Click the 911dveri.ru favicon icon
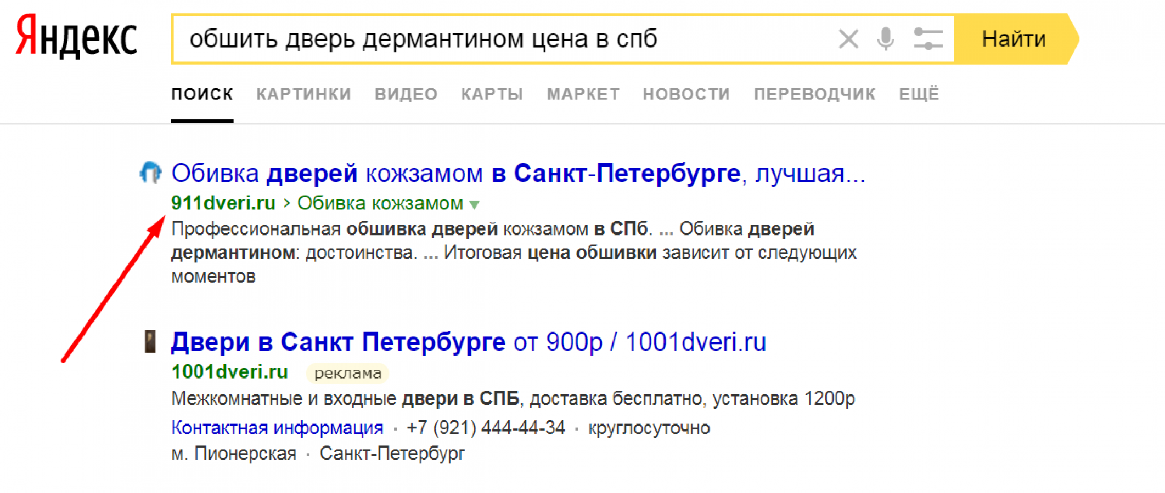 pyautogui.click(x=150, y=173)
